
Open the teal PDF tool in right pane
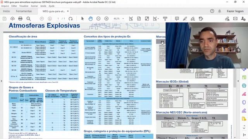244,86
